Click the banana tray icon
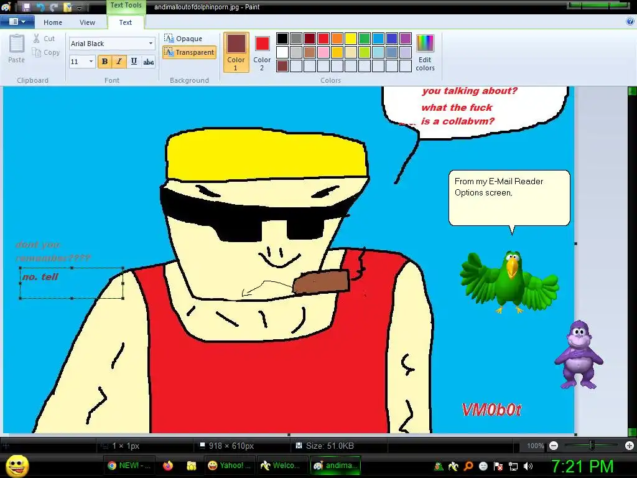This screenshot has width=637, height=478. 453,466
